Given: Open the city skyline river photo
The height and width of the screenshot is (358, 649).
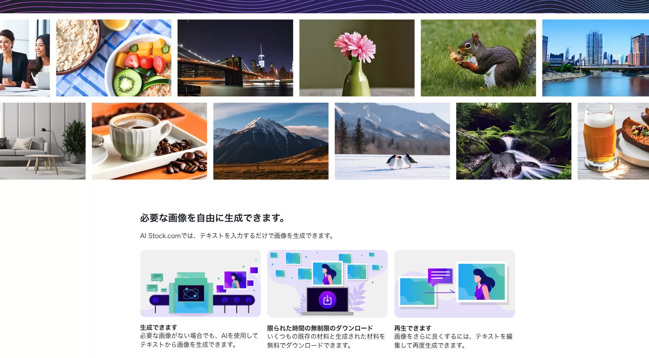Looking at the screenshot, I should (x=596, y=58).
